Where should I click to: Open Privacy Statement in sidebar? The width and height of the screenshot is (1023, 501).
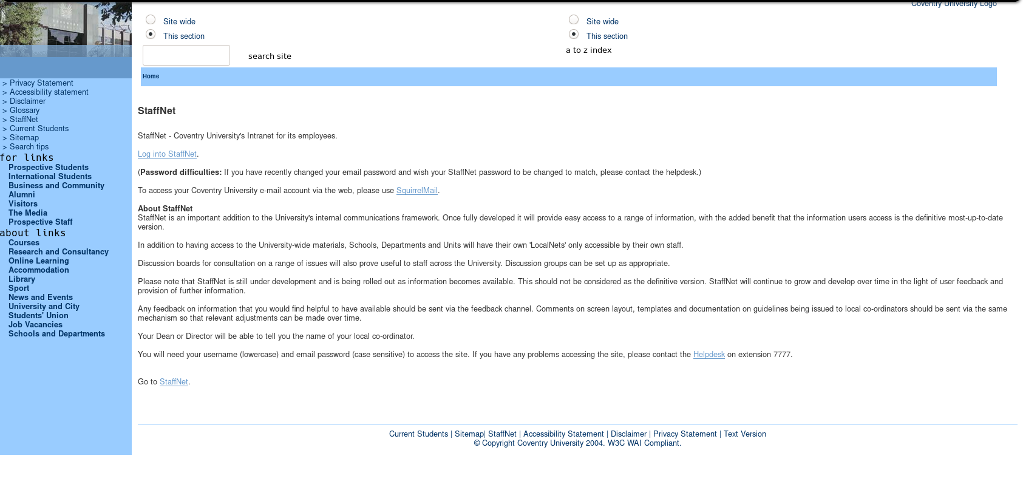[x=41, y=83]
